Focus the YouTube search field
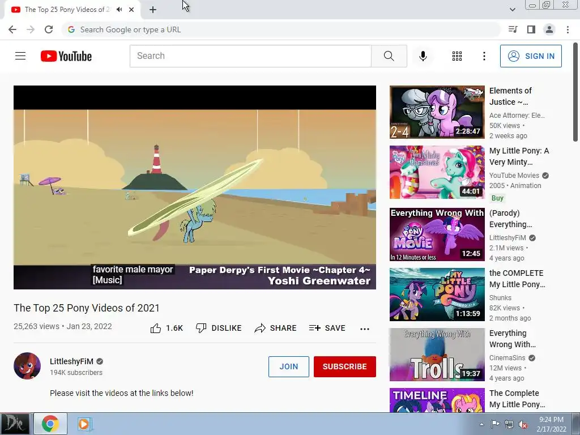This screenshot has width=580, height=435. (250, 56)
